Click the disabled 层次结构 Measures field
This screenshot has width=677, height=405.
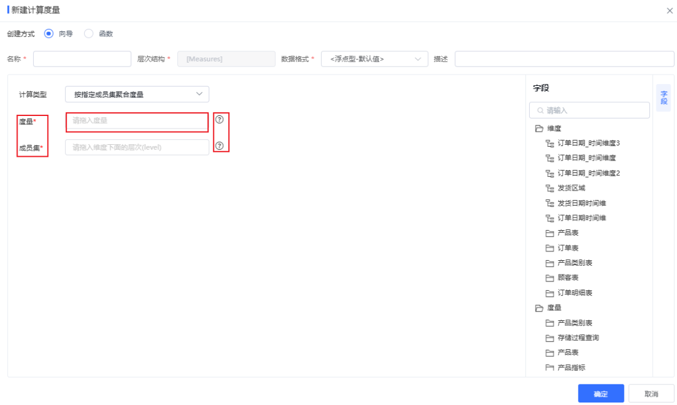226,59
